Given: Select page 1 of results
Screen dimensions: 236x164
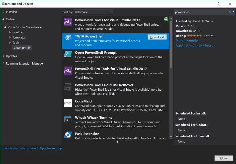Looking at the screenshot, I should pyautogui.click(x=118, y=142).
